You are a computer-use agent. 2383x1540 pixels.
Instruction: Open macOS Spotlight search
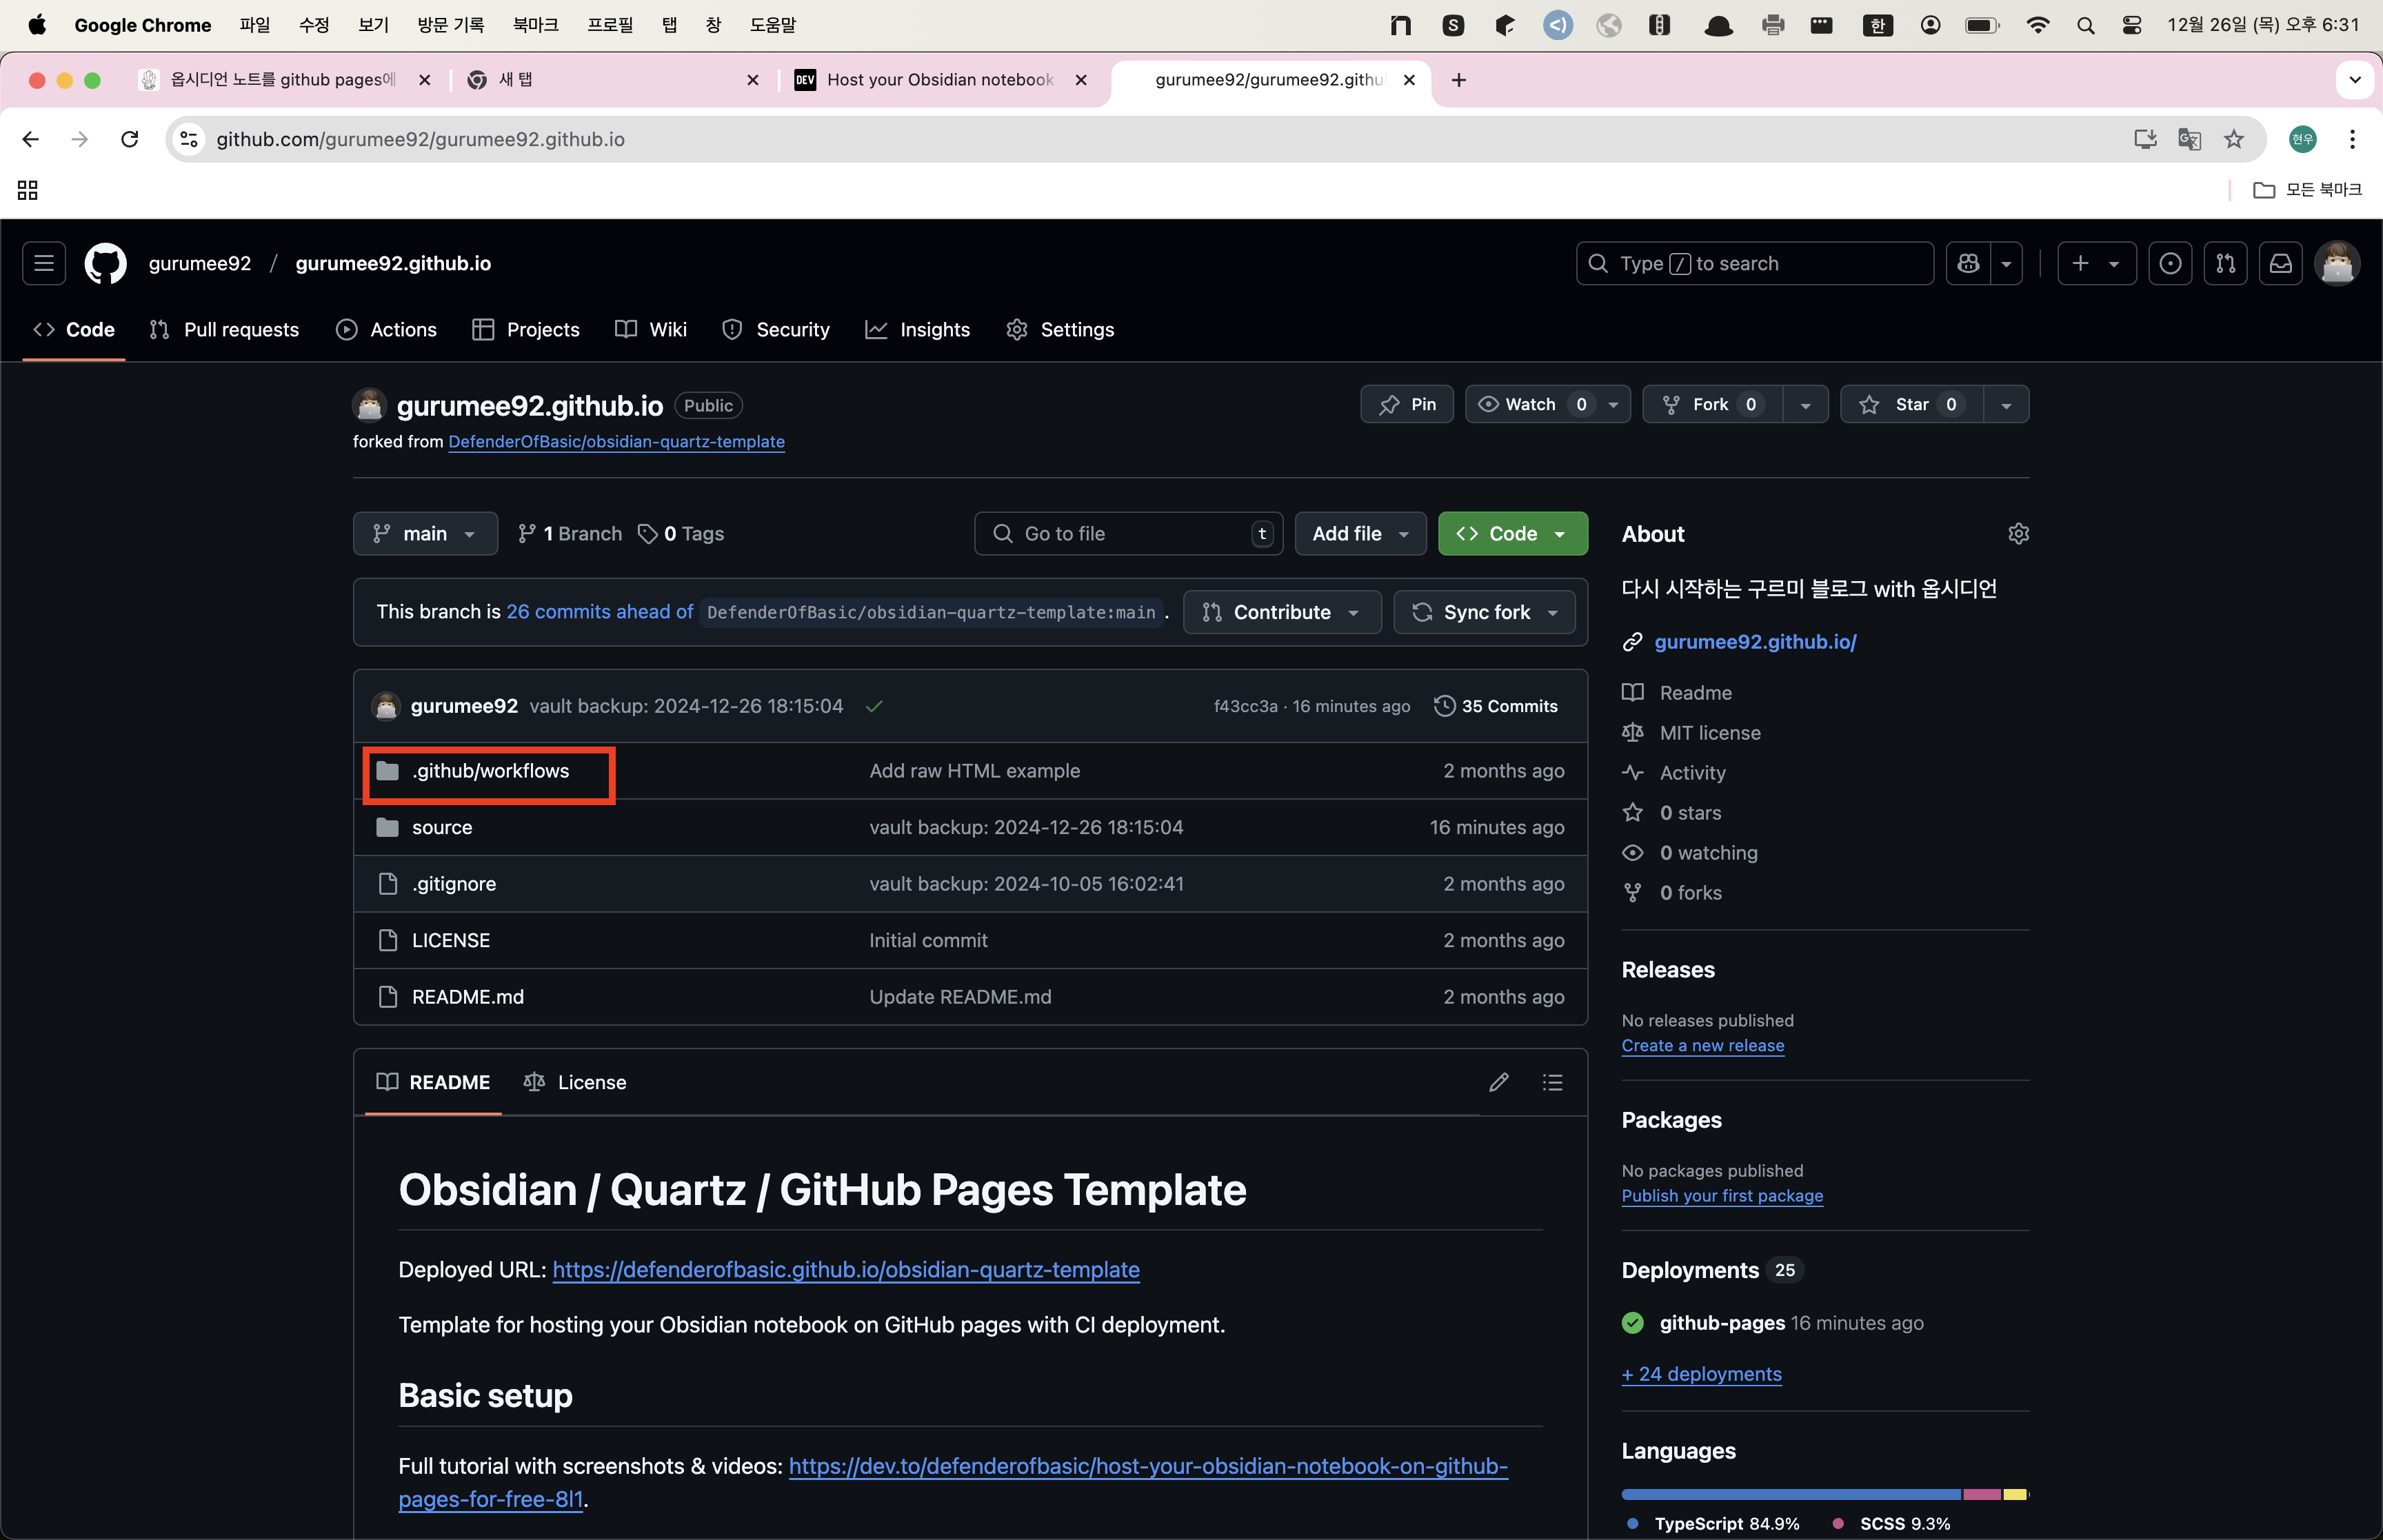point(2085,25)
